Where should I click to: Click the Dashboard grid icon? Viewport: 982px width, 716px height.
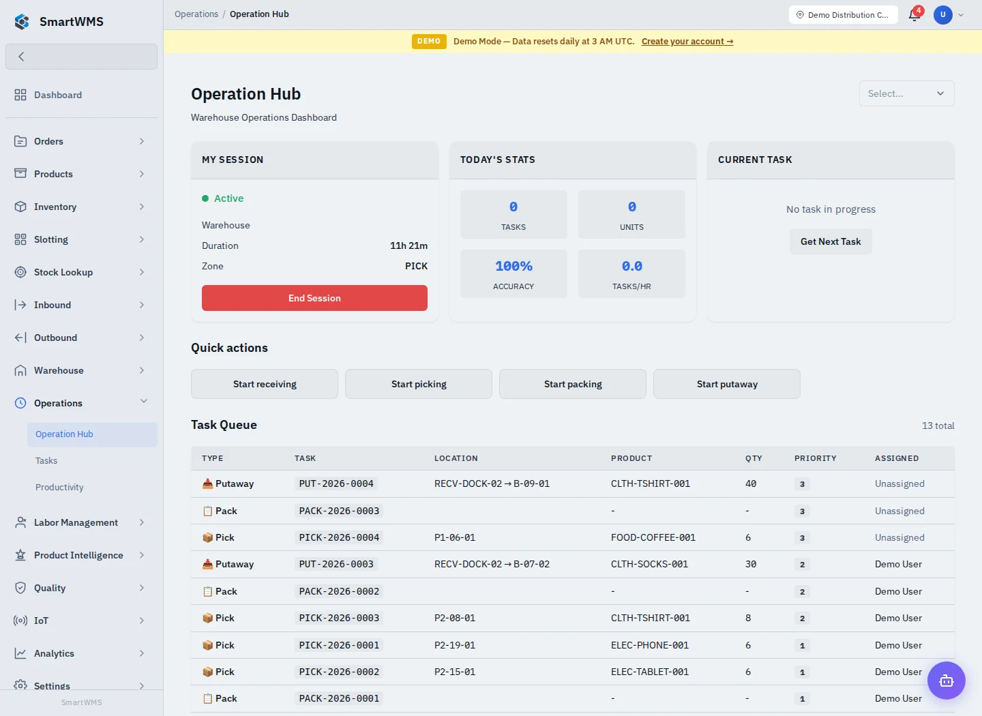(20, 95)
